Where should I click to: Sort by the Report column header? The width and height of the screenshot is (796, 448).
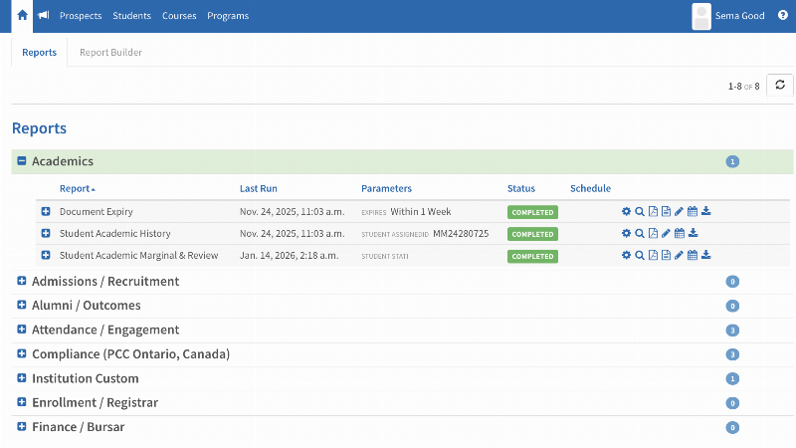[77, 188]
